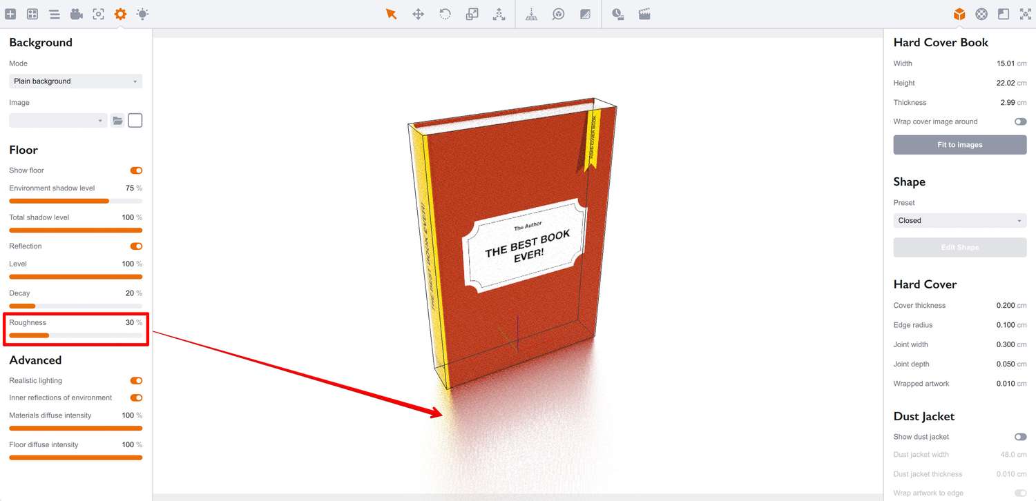Click the clock render icon

point(618,14)
